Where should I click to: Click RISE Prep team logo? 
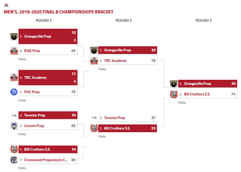(14, 51)
